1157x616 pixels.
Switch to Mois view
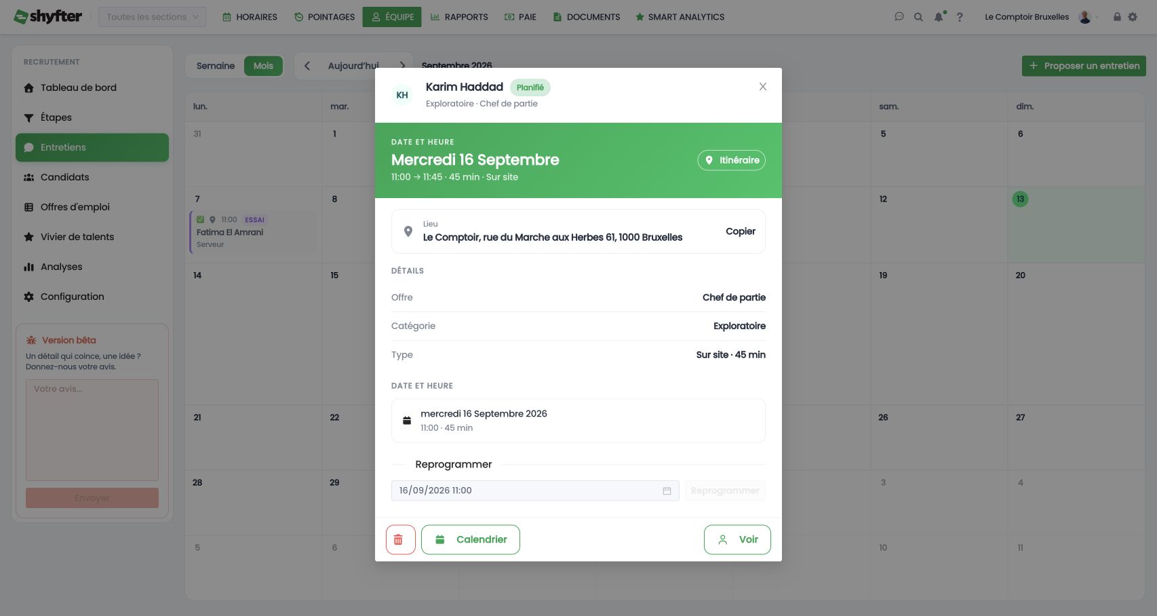263,66
